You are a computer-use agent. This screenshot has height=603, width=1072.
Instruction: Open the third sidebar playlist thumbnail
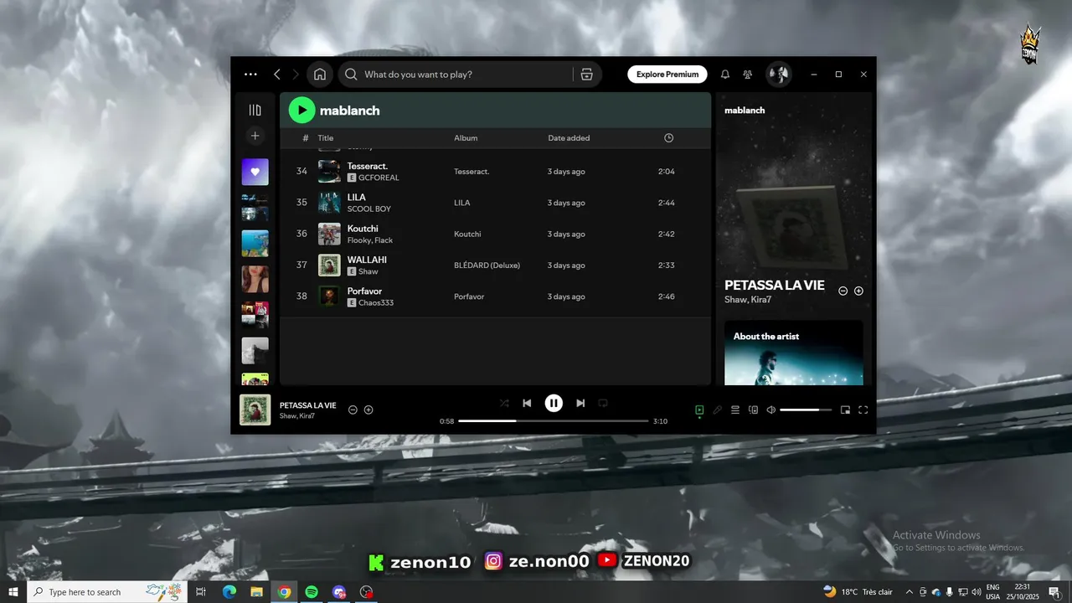pos(255,244)
